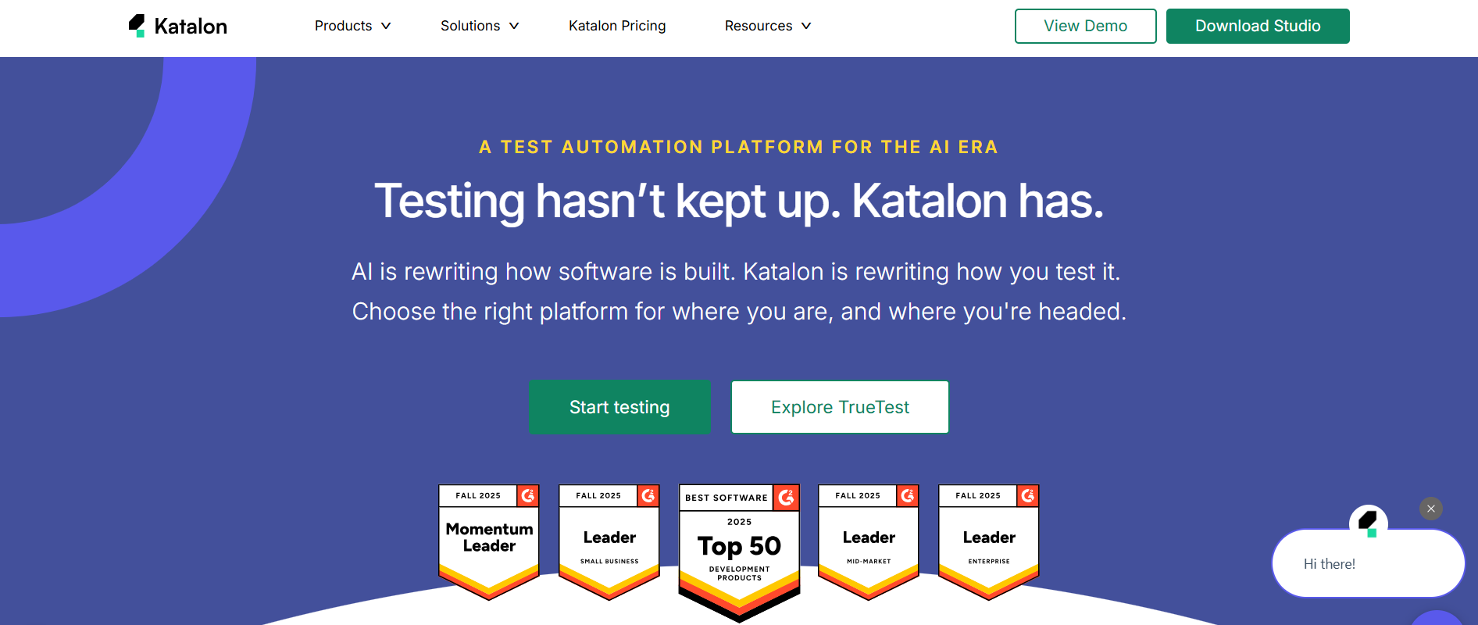Dismiss the chat greeting with the X button

1430,509
